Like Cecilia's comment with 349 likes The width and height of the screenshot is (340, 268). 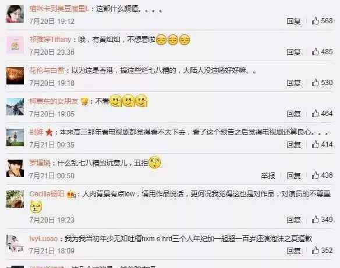(x=316, y=220)
